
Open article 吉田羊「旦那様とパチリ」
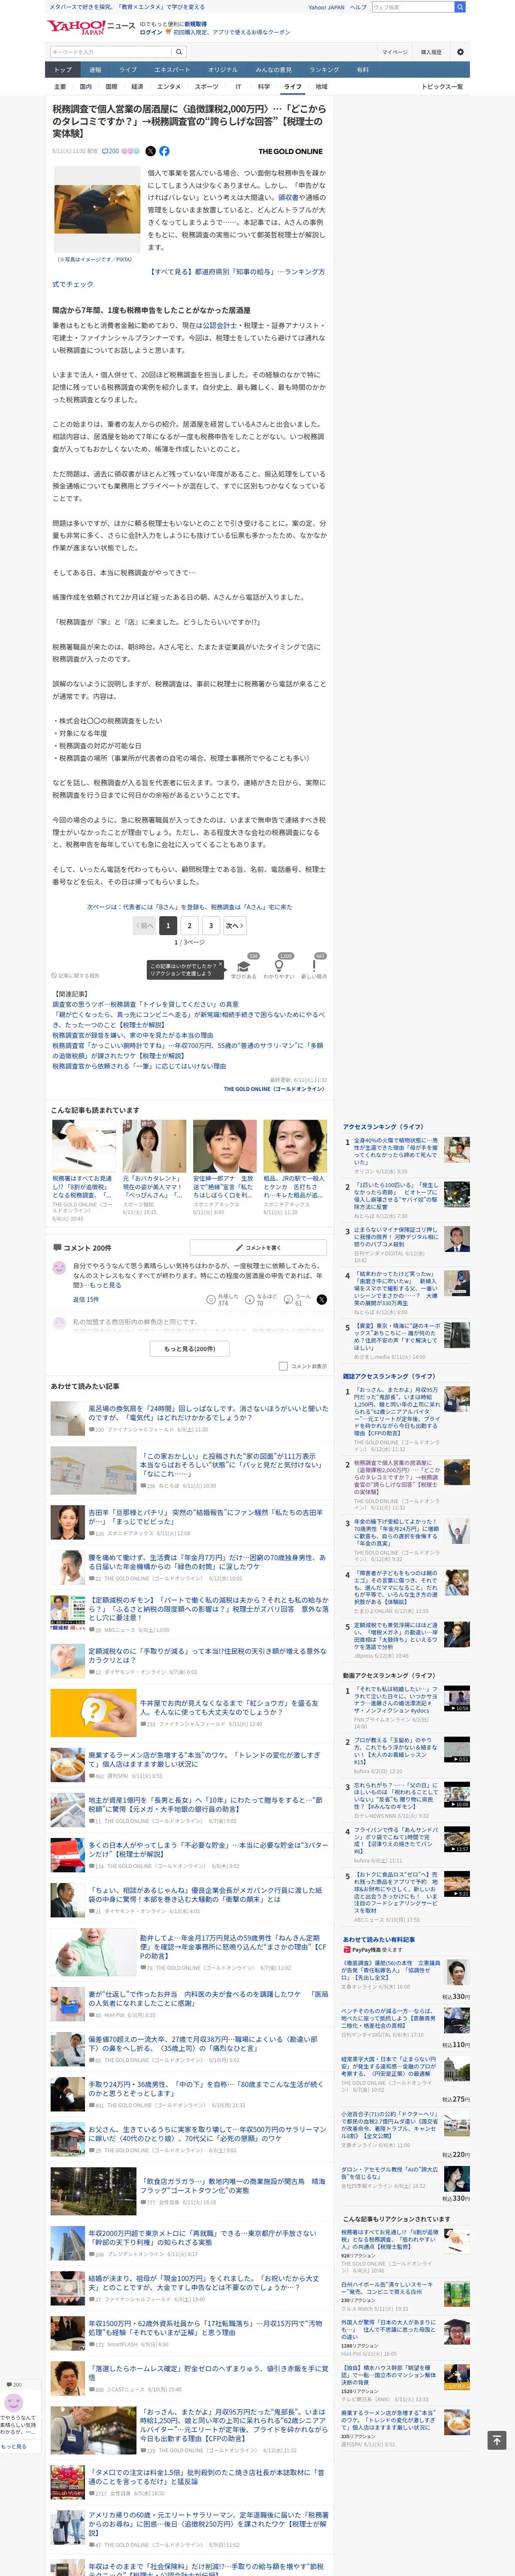click(x=206, y=1517)
